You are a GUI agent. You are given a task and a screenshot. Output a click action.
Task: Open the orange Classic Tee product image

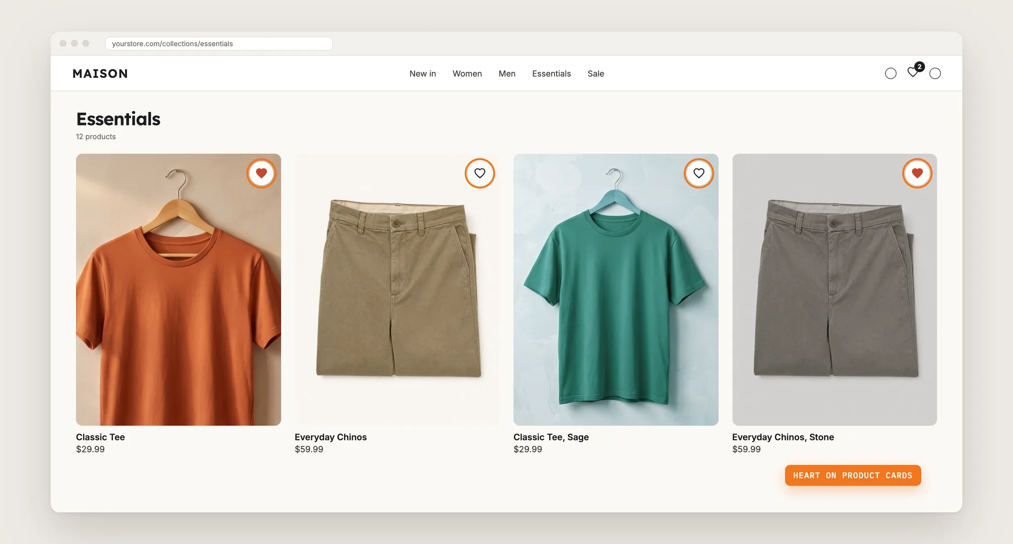click(x=178, y=289)
